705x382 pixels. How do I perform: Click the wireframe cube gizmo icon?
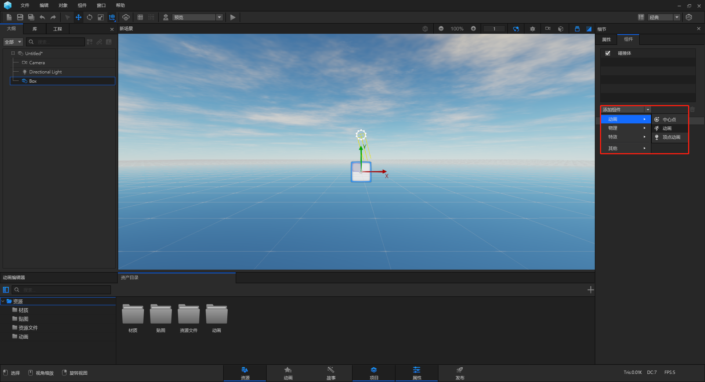(532, 29)
